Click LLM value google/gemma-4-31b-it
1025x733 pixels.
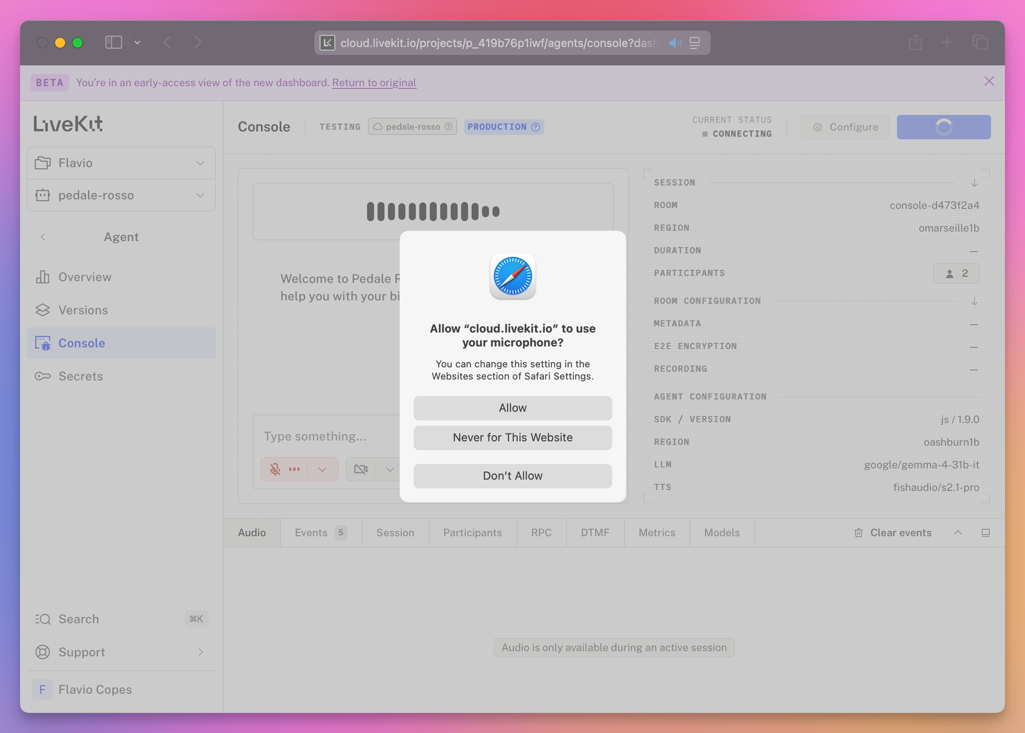pyautogui.click(x=921, y=465)
